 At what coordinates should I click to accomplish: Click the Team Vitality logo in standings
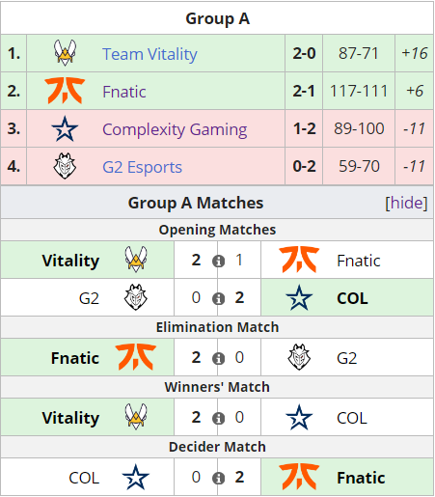65,53
